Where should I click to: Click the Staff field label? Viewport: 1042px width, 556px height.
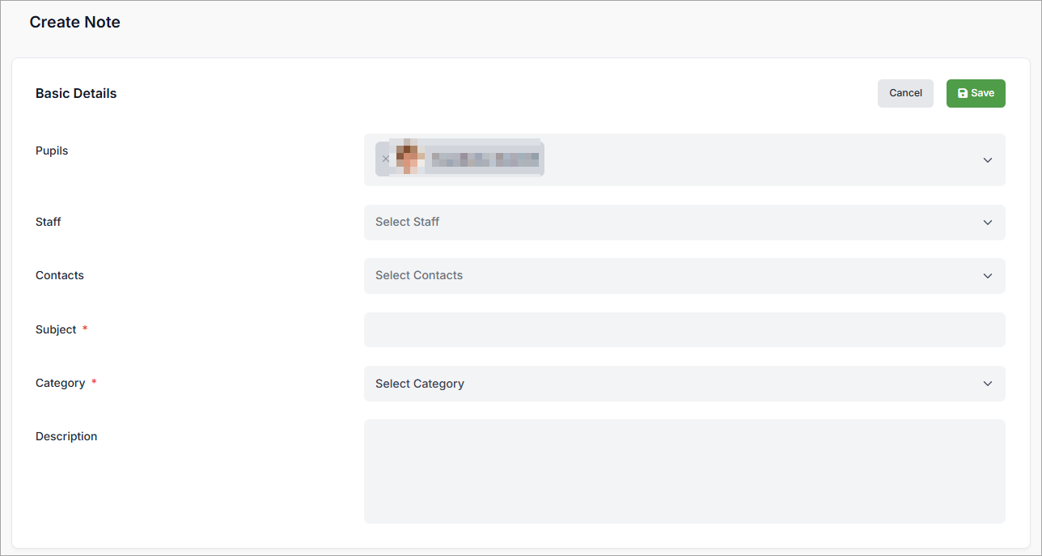pyautogui.click(x=49, y=222)
